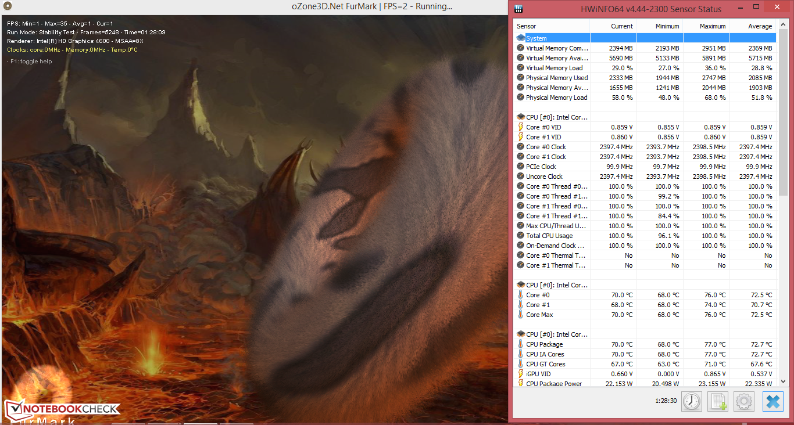Image resolution: width=794 pixels, height=425 pixels.
Task: Click the scrollbar thumb in HWiNFO sensor list
Action: pos(782,113)
